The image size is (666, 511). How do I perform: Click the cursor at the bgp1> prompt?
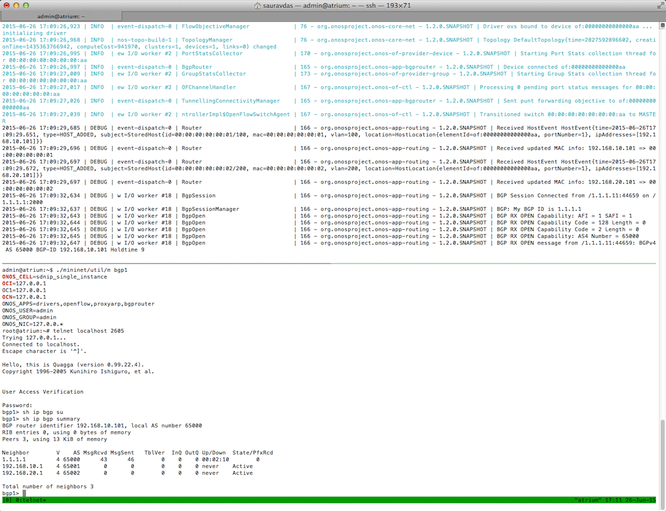(x=24, y=493)
